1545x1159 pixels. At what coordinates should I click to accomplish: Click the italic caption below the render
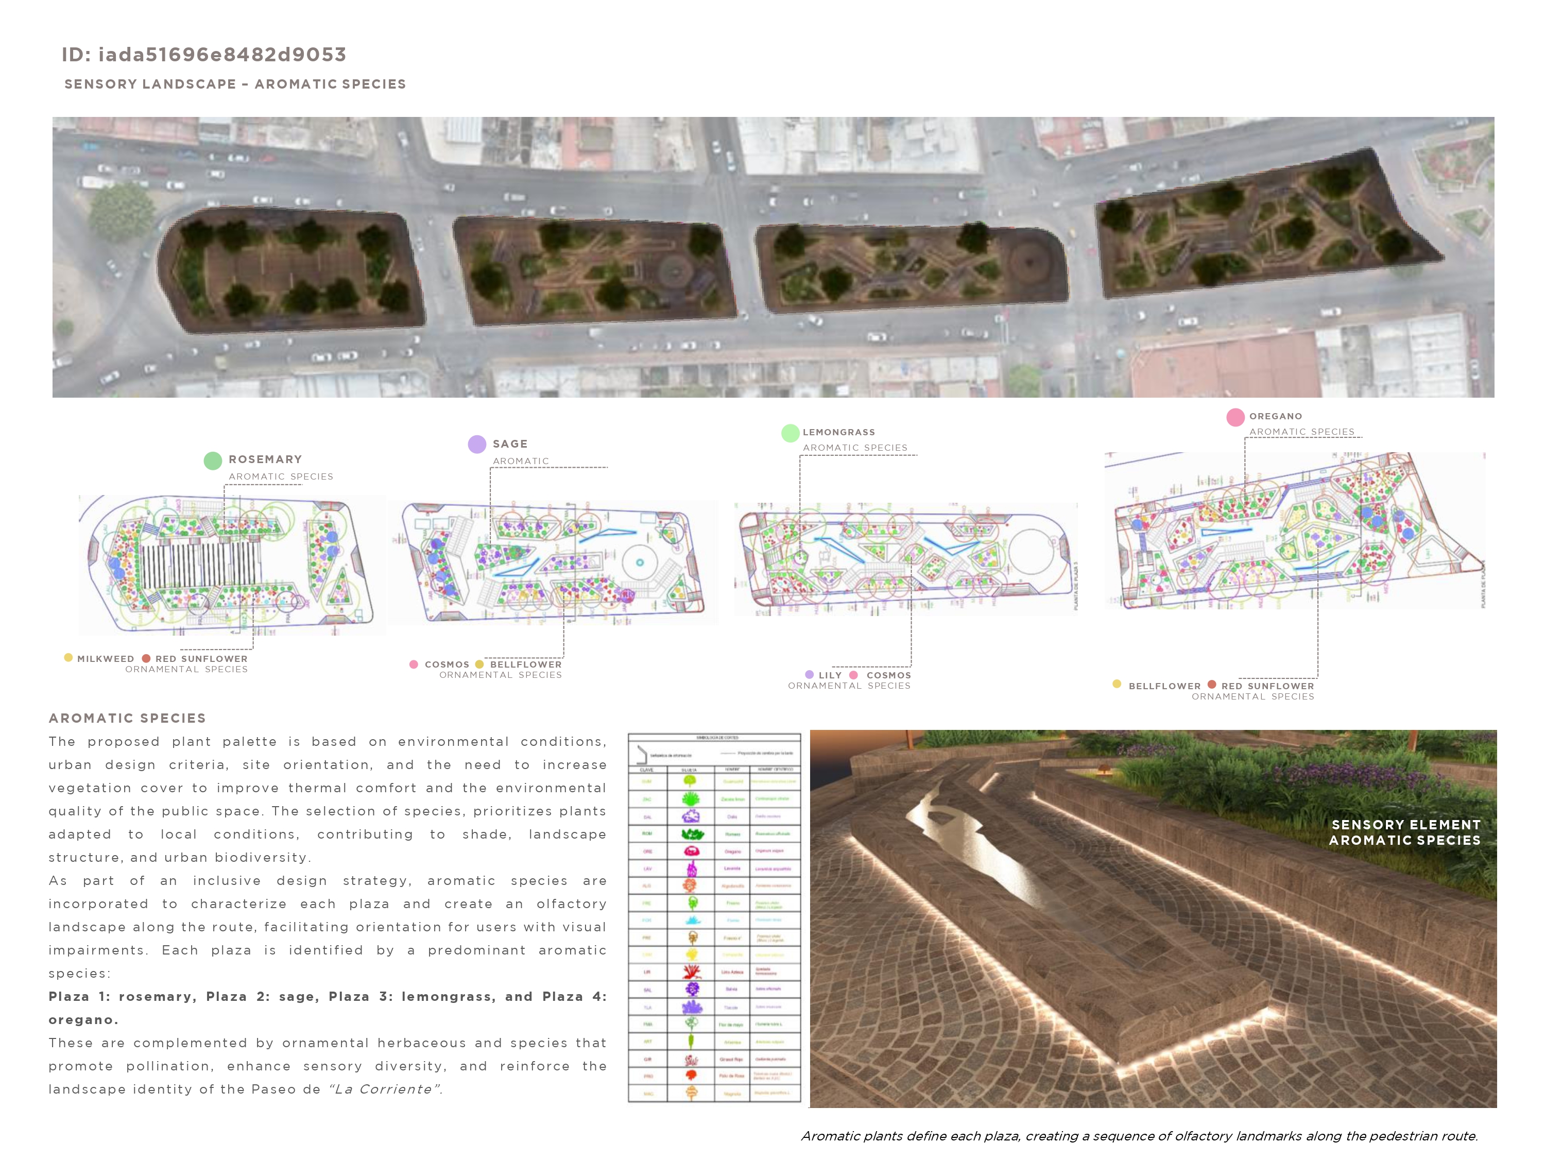(x=1139, y=1136)
